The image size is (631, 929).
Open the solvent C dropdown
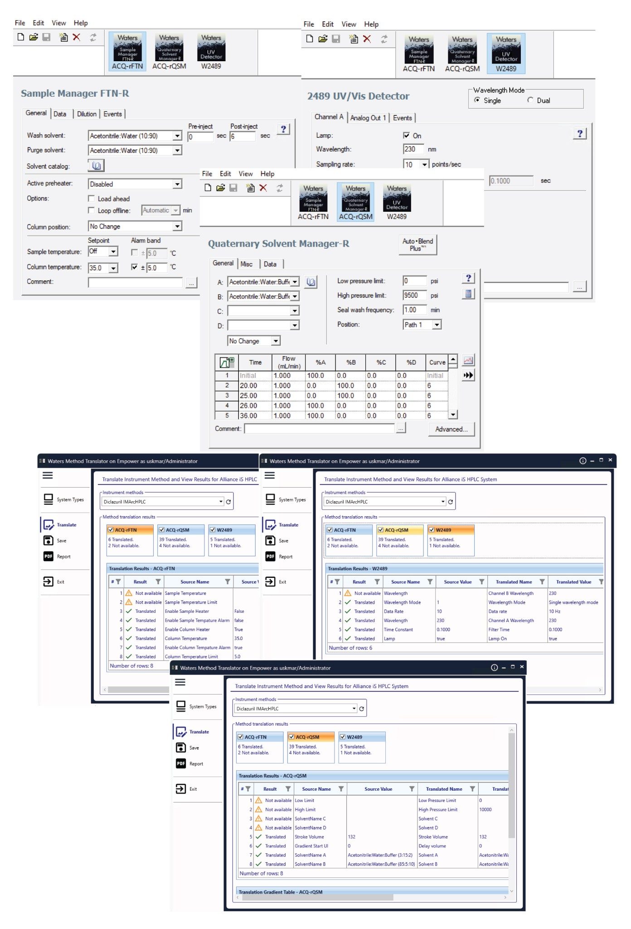295,311
